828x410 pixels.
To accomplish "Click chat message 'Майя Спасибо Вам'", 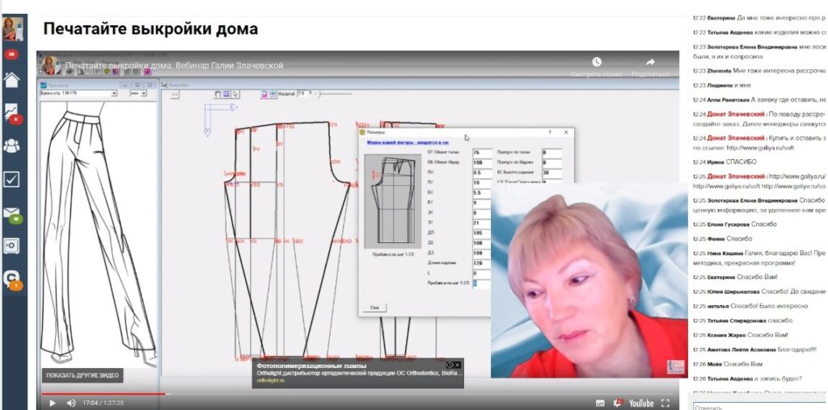I will [x=728, y=364].
